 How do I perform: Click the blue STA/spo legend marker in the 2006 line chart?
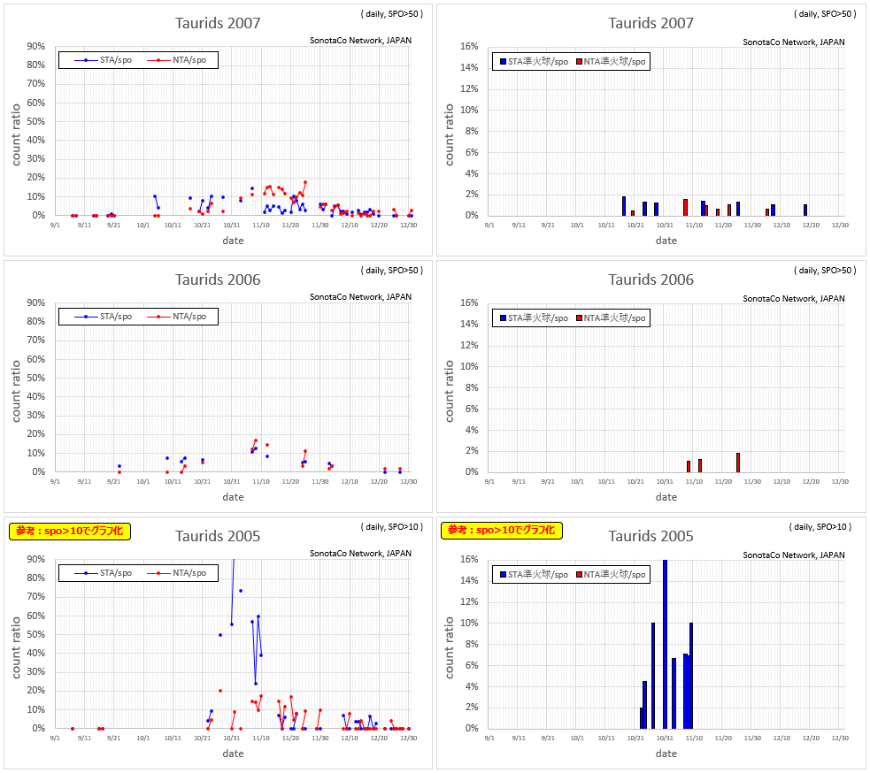coord(86,317)
